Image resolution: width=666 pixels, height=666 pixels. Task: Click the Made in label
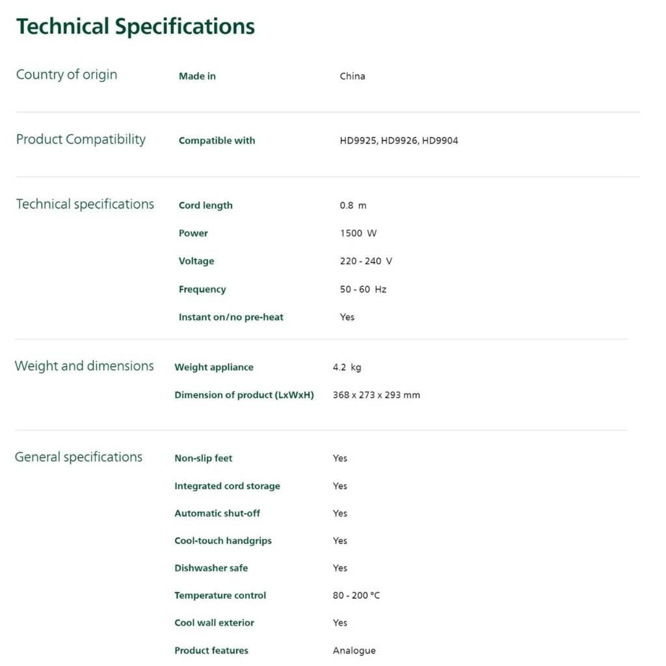tap(197, 76)
